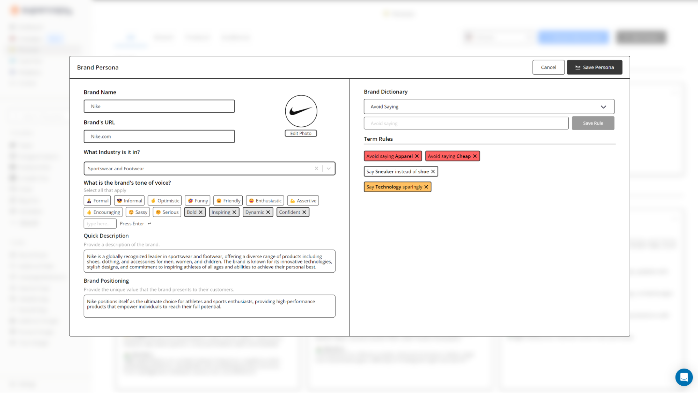Image resolution: width=698 pixels, height=393 pixels.
Task: Click Edit Photo icon under brand logo
Action: point(301,133)
